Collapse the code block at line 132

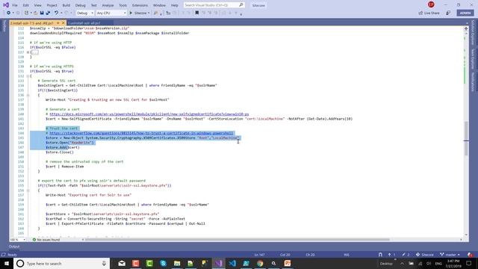click(28, 76)
